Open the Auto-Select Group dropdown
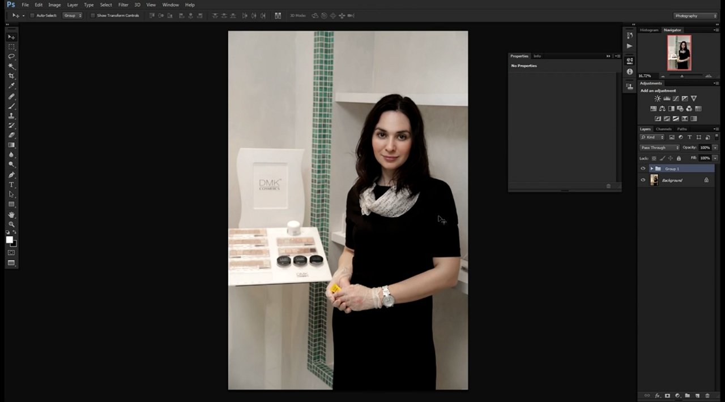The image size is (725, 402). pyautogui.click(x=72, y=15)
